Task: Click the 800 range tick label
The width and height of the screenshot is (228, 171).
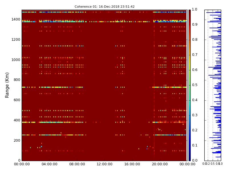Action: 17,80
